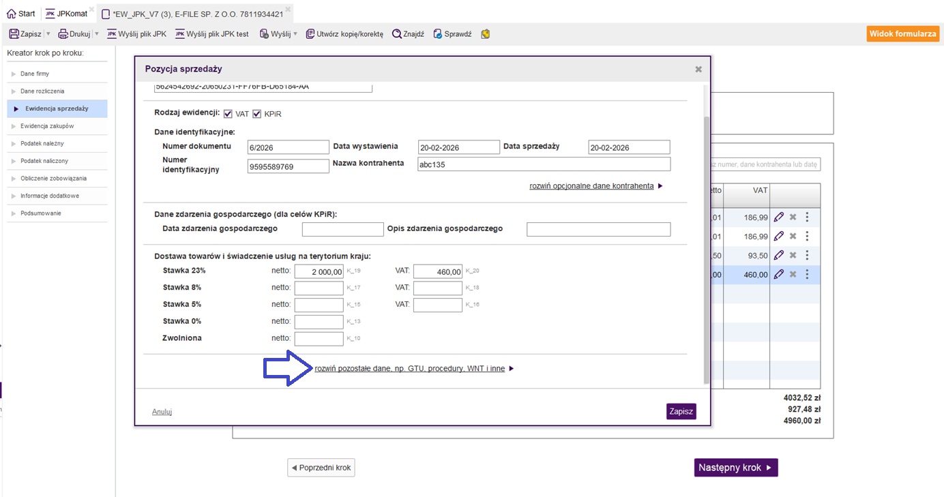Viewport: 944px width, 497px height.
Task: Select Ewidencja zakupów in step wizard
Action: pos(47,126)
